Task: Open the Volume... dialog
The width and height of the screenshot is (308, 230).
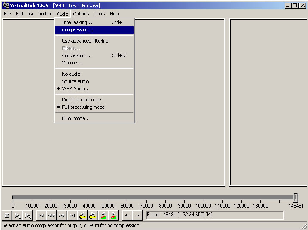Action: tap(94, 63)
